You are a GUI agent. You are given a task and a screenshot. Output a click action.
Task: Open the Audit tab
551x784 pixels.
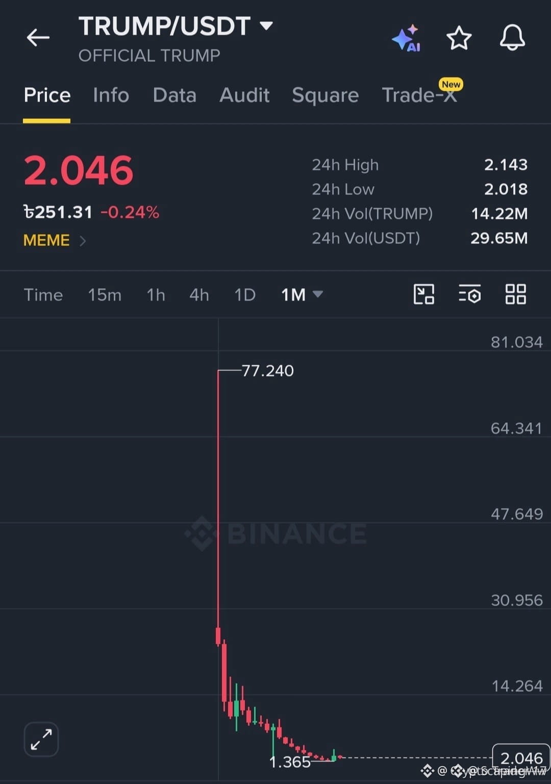tap(244, 95)
